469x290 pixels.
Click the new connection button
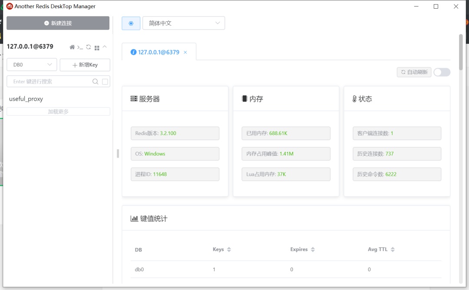pos(58,23)
